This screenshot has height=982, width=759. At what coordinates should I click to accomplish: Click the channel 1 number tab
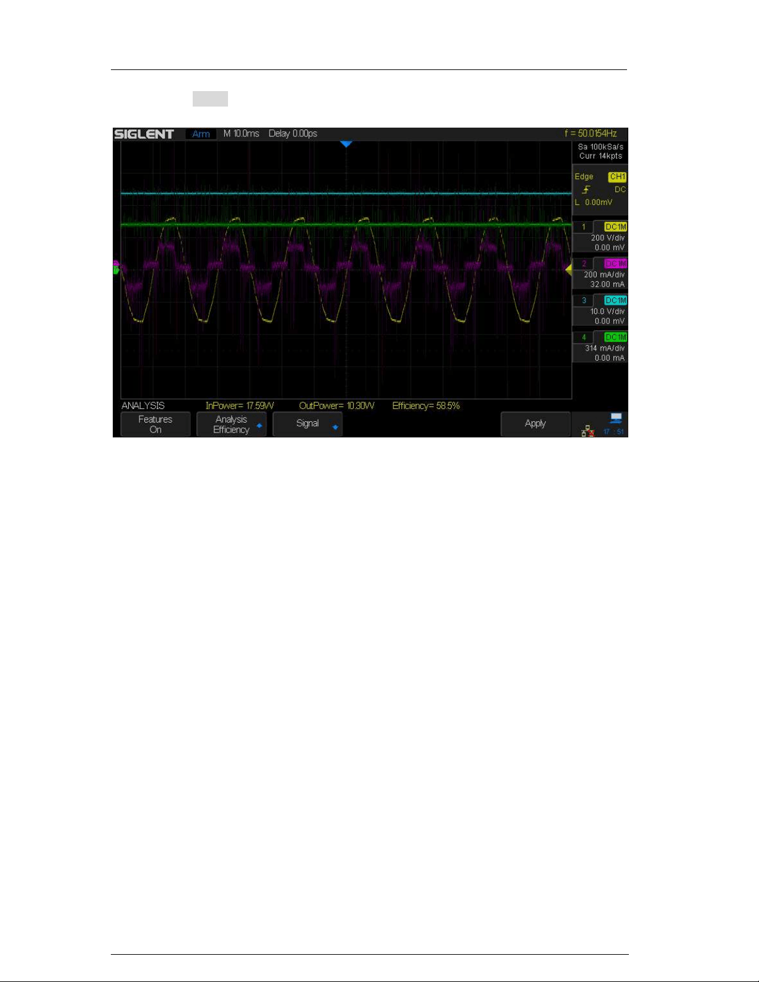(x=583, y=227)
